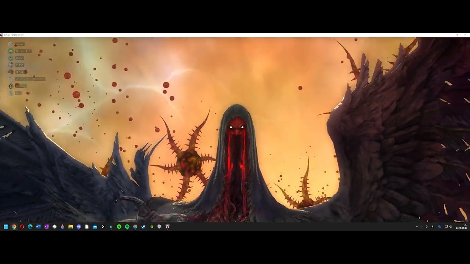This screenshot has width=470, height=264.
Task: Open the network status tray icon
Action: coord(446,227)
